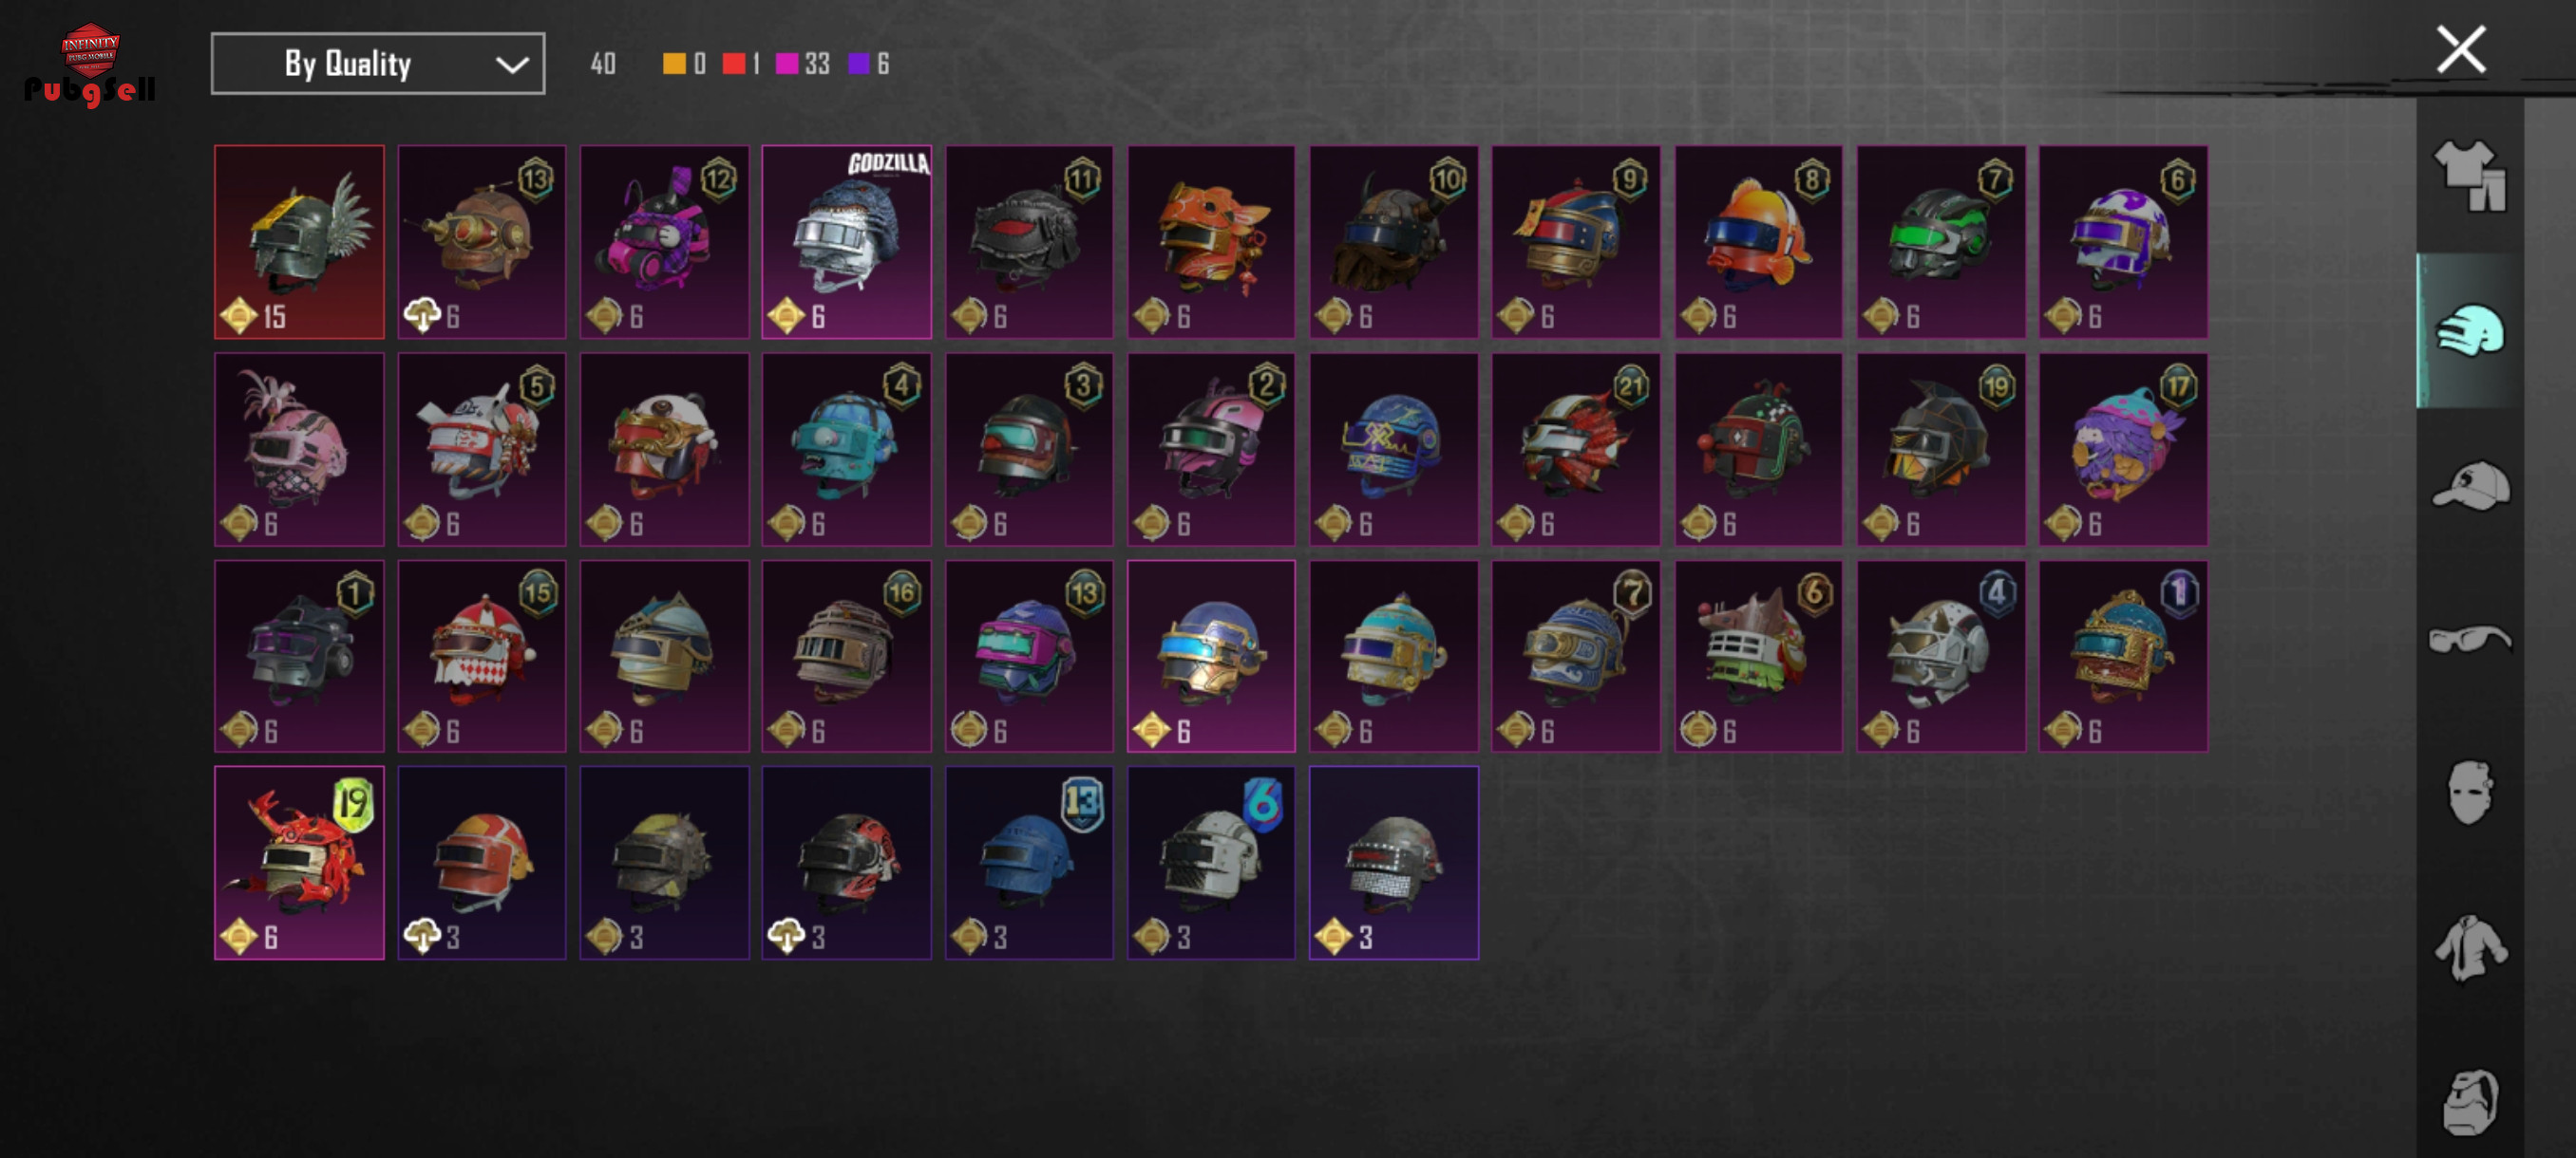Click the pink quality count showing 33
Image resolution: width=2576 pixels, height=1158 pixels.
[x=803, y=64]
